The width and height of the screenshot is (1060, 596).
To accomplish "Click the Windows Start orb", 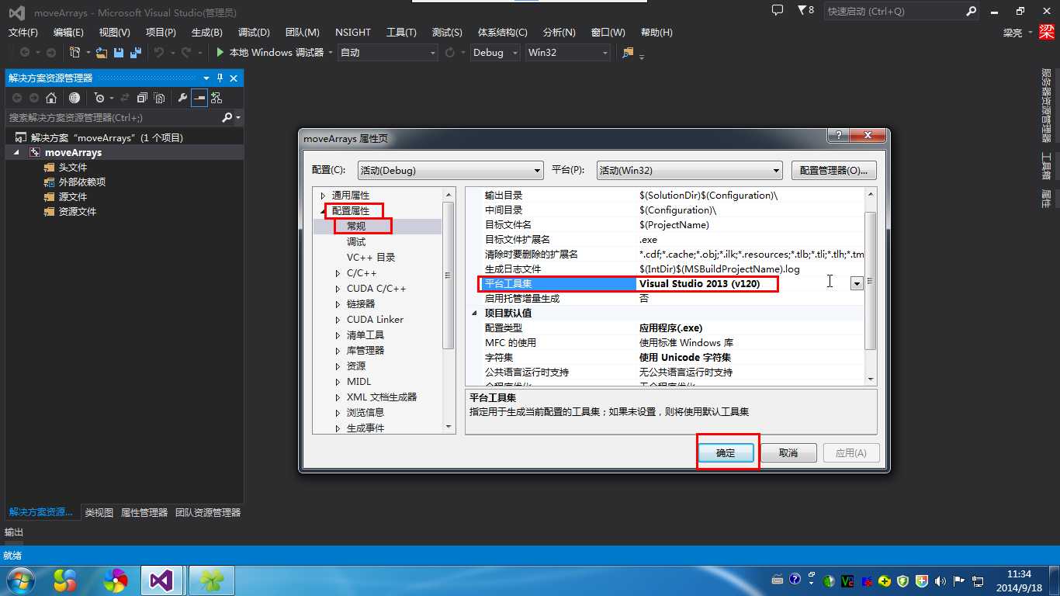I will (19, 580).
